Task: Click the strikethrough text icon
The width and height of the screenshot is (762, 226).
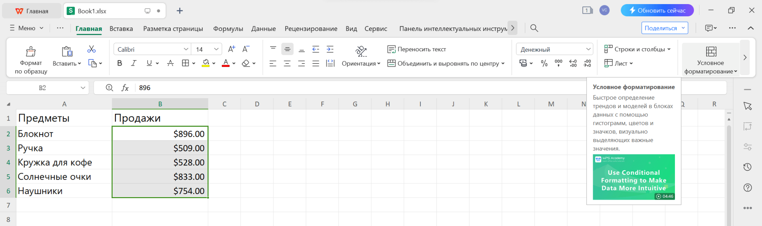Action: tap(170, 63)
